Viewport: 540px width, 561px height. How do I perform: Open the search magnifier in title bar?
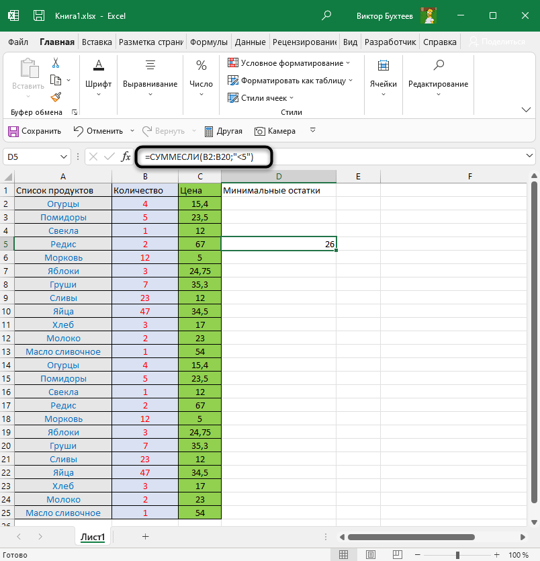(x=326, y=15)
